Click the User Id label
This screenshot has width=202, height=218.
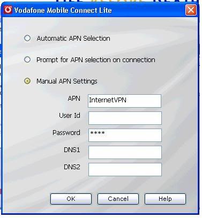70,116
